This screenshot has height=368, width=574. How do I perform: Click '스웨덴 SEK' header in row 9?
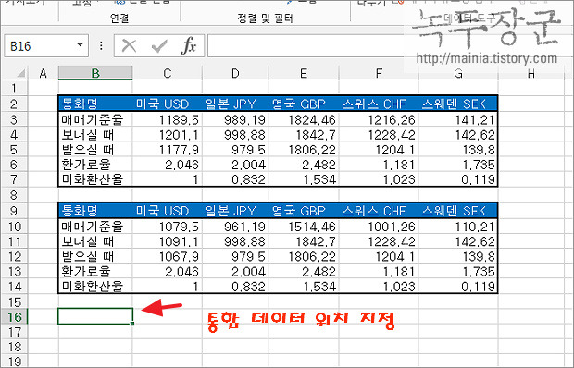click(x=458, y=211)
